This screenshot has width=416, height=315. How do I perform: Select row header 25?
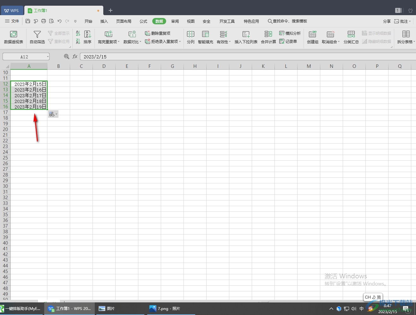[5, 158]
